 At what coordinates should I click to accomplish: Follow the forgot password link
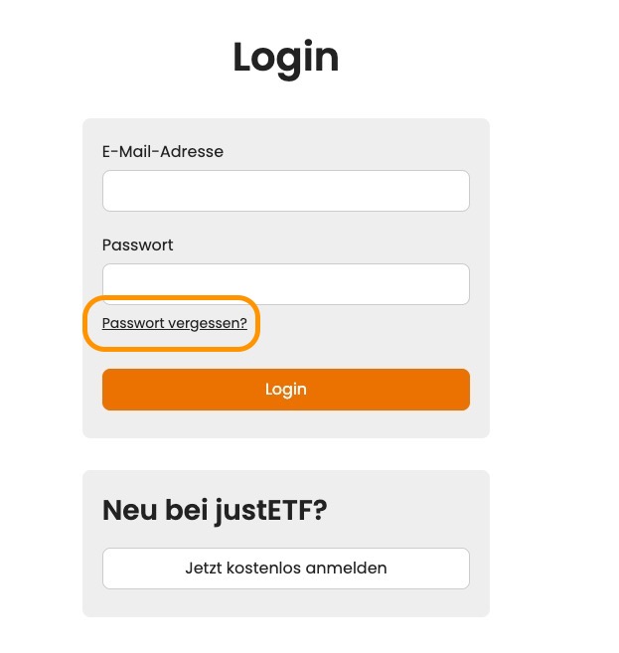click(x=175, y=324)
